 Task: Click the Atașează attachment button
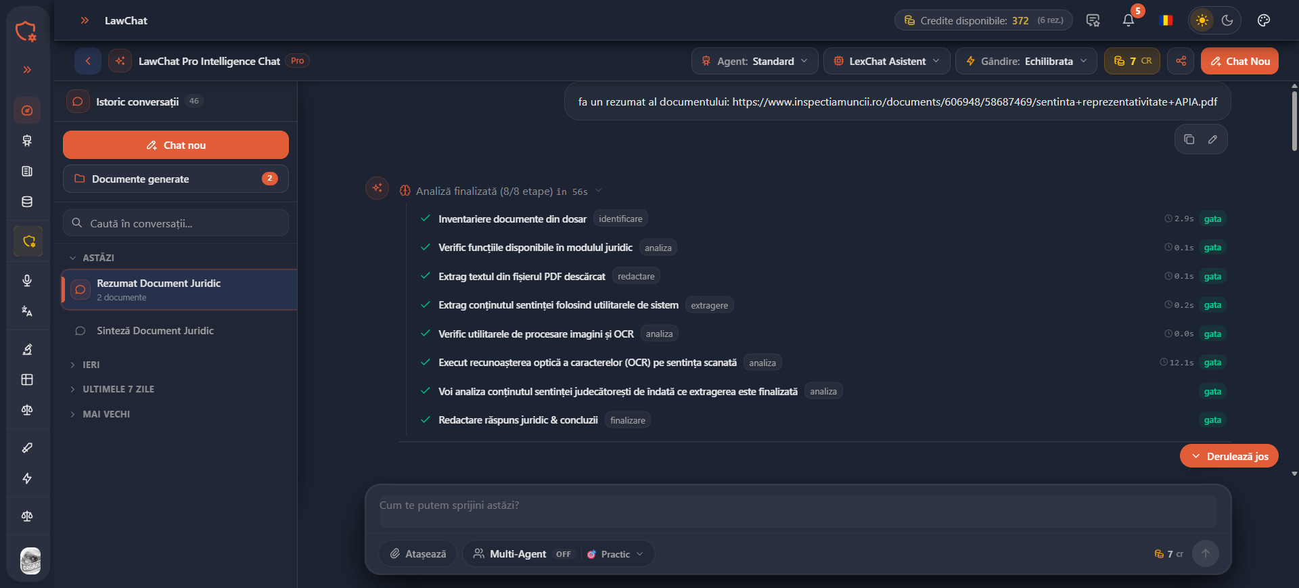[418, 553]
